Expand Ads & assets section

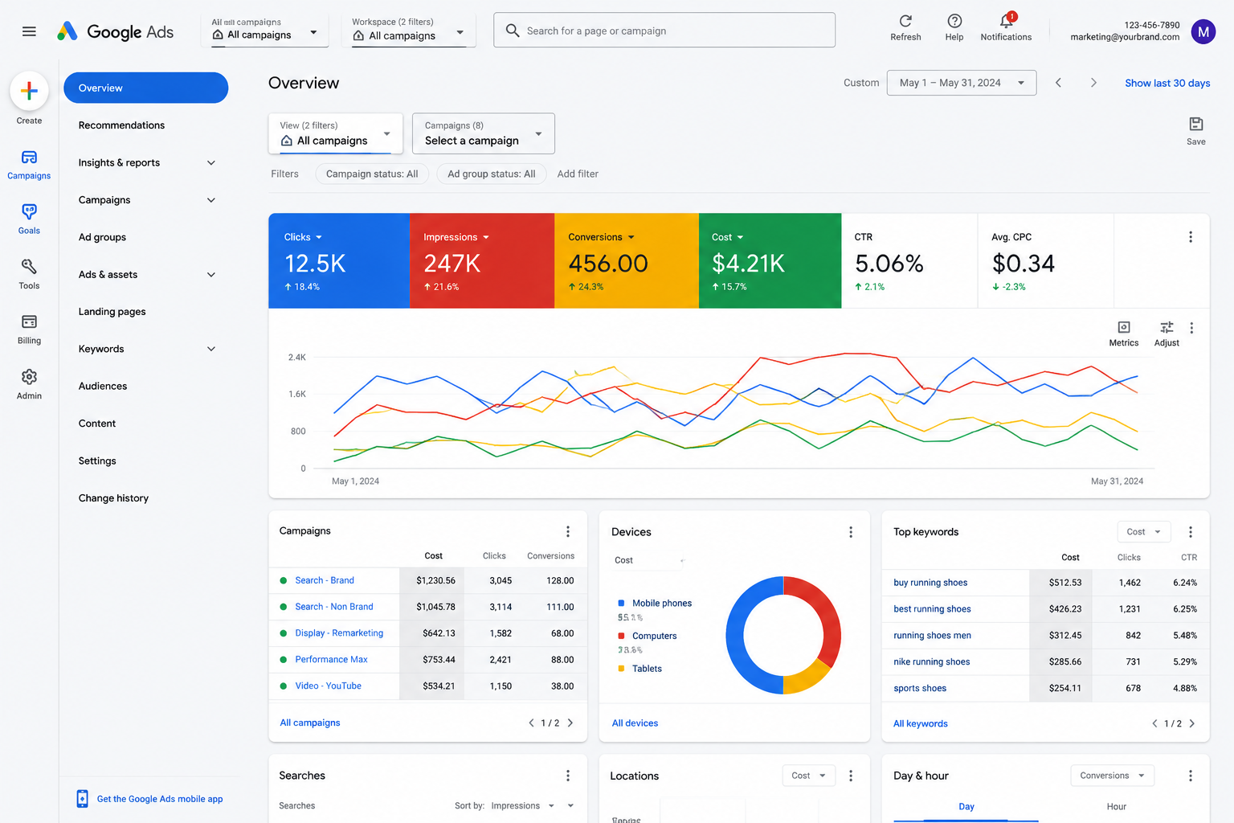pos(211,275)
